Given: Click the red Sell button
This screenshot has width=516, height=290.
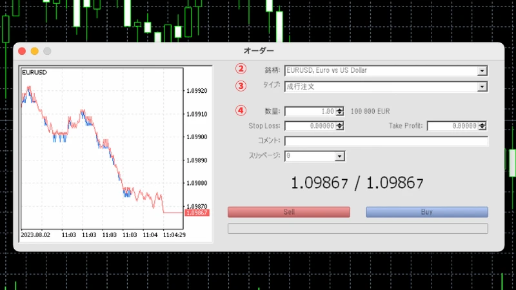Looking at the screenshot, I should [288, 212].
